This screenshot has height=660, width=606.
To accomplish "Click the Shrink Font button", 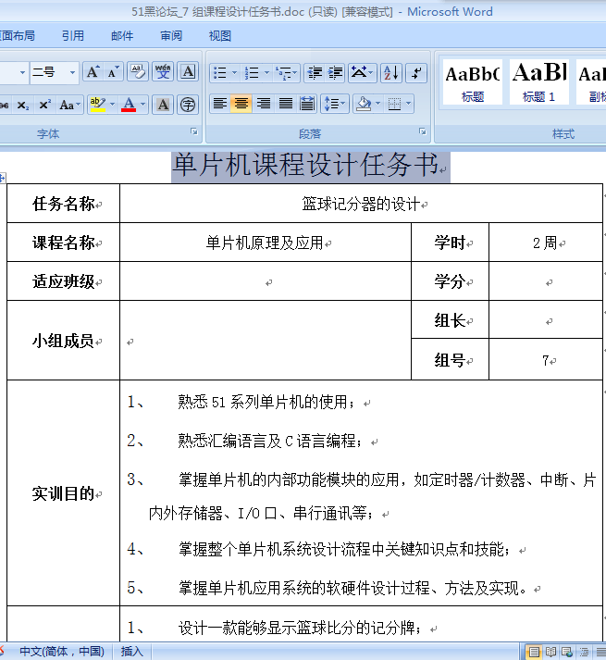I will [113, 72].
